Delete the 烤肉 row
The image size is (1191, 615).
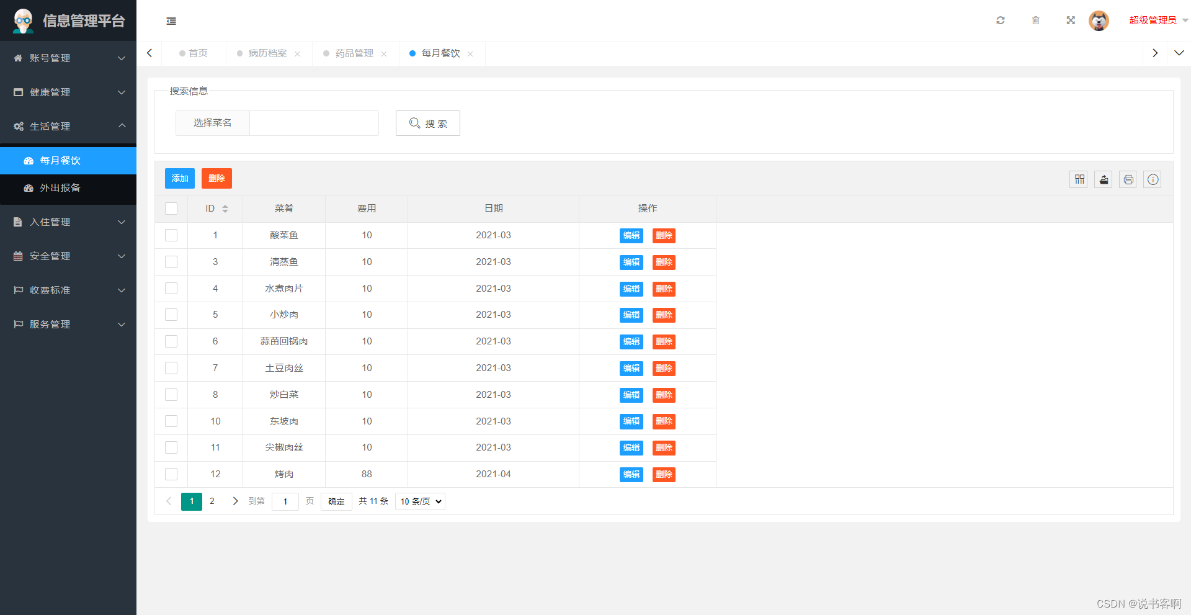664,475
